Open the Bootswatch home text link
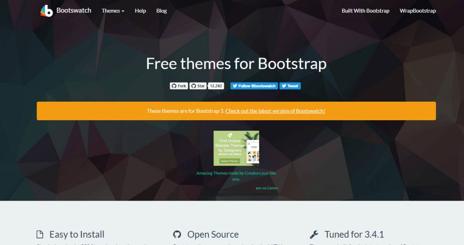Viewport: 464px width, 245px height. 74,10
